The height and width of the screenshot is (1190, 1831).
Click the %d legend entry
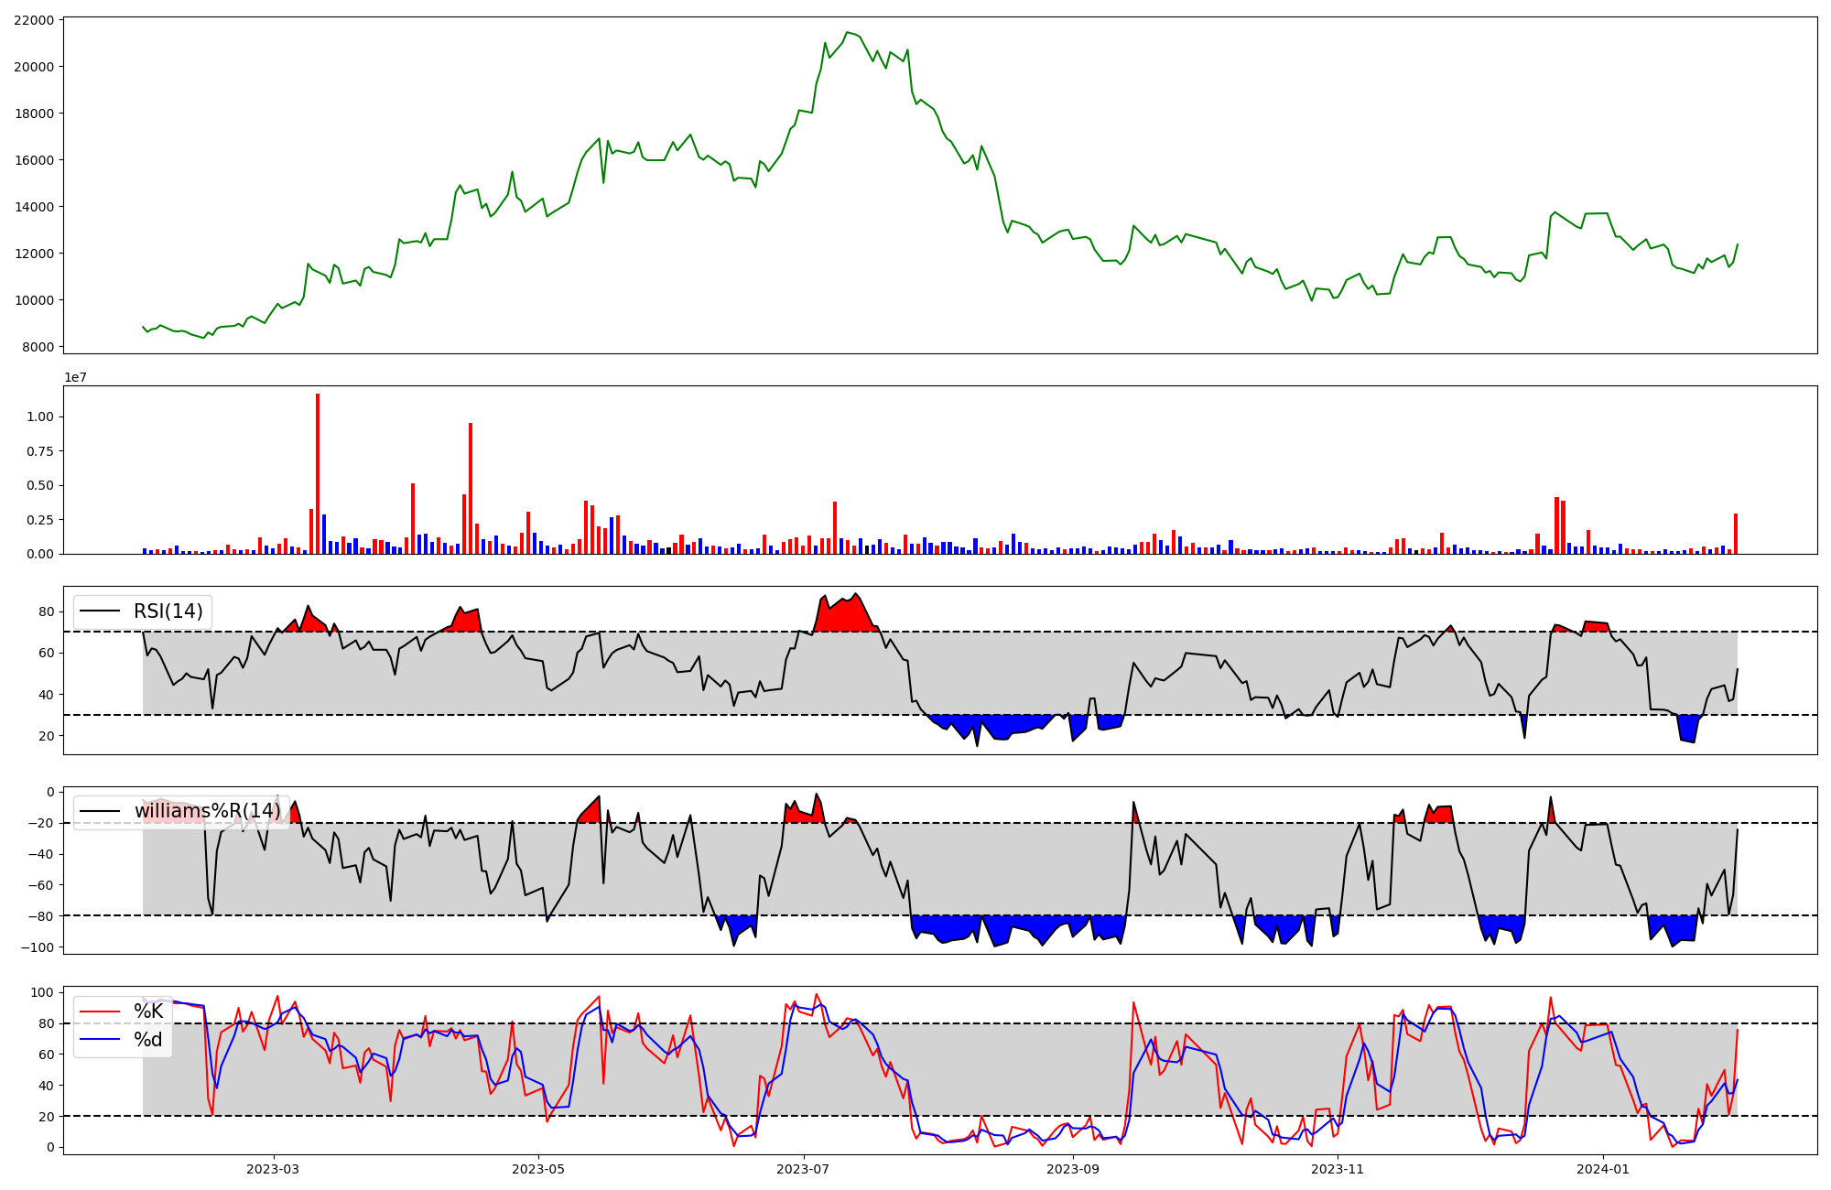coord(123,1040)
